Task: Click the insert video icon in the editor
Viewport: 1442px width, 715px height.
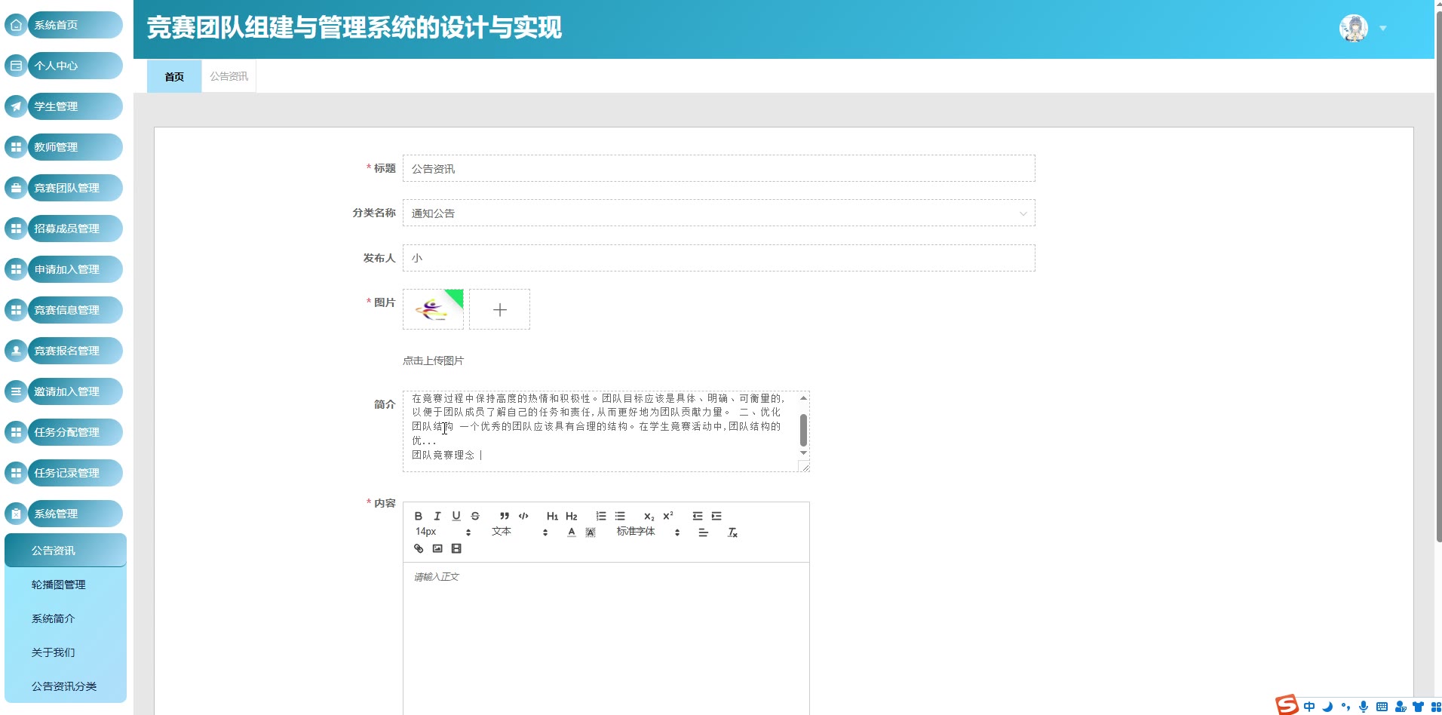Action: click(x=456, y=549)
